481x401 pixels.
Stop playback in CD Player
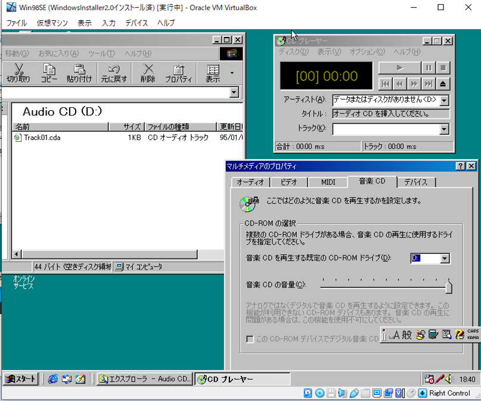tap(443, 68)
